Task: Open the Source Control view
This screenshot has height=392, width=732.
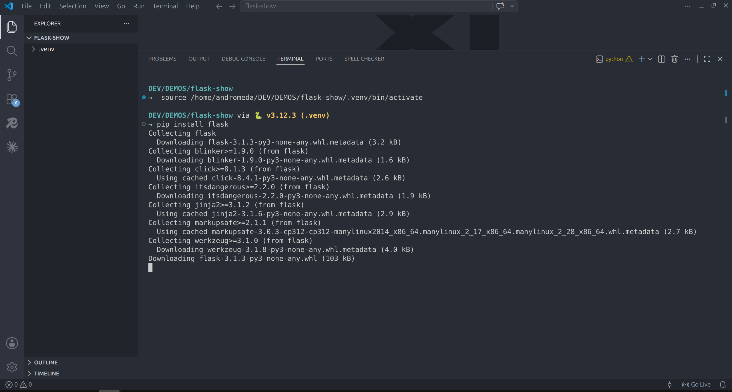Action: coord(12,75)
